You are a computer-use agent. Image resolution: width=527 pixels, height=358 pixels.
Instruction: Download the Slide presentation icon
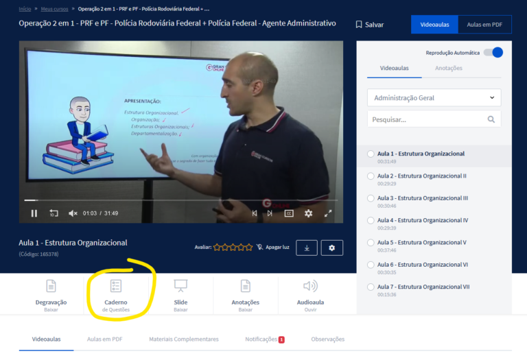[180, 286]
